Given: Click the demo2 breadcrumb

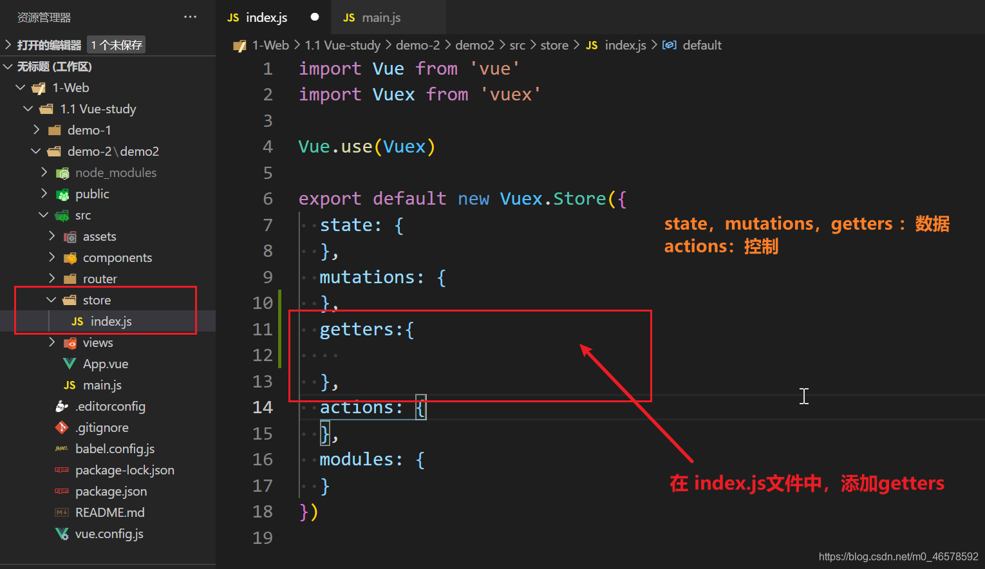Looking at the screenshot, I should pos(474,45).
